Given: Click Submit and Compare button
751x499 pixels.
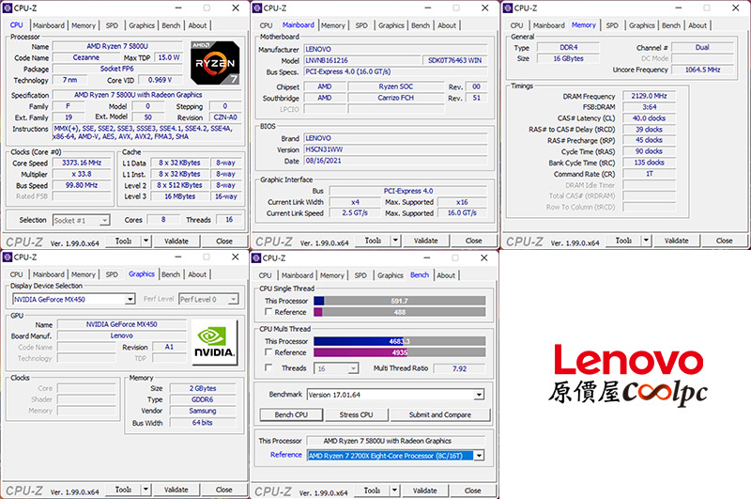Looking at the screenshot, I should [440, 415].
